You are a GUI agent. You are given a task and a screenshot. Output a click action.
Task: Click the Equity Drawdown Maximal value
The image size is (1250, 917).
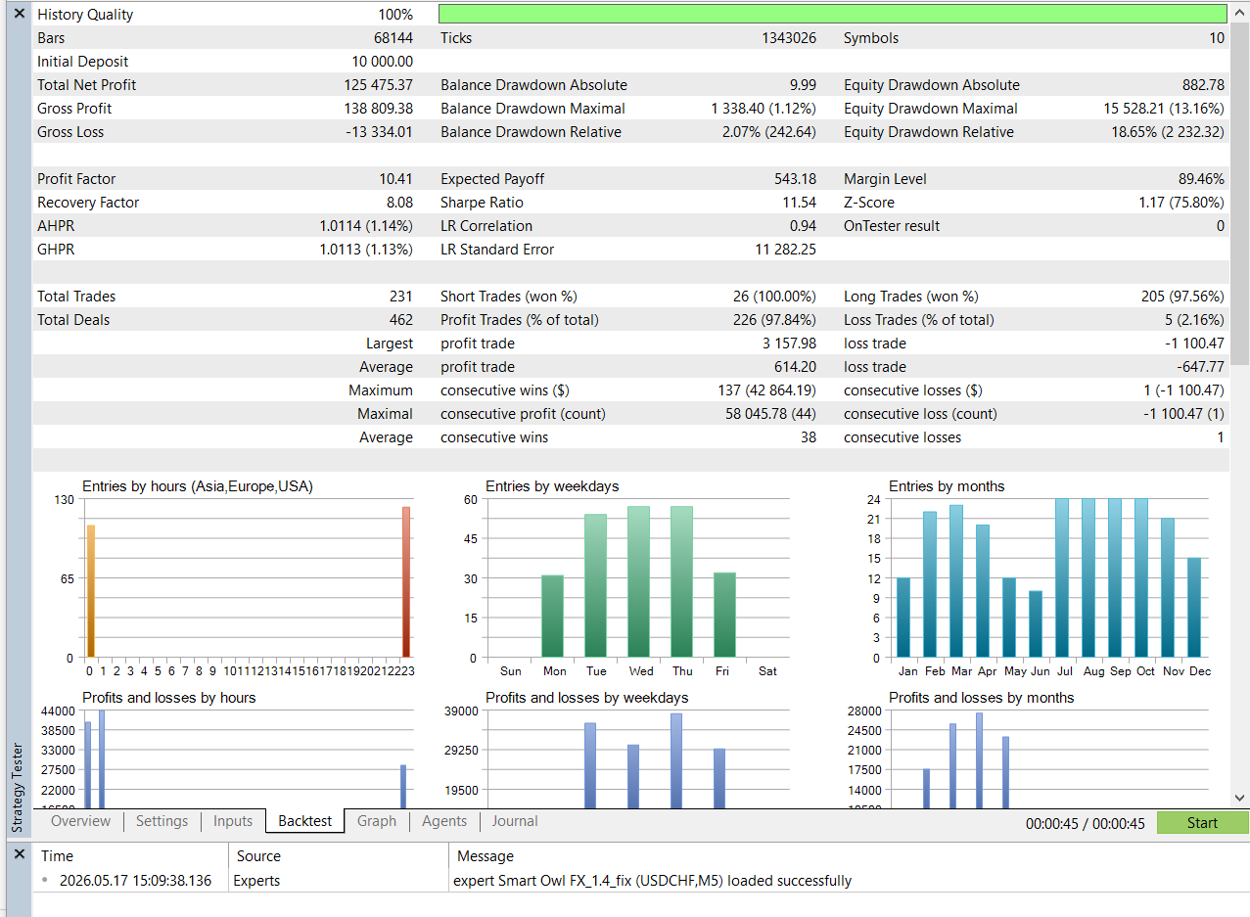click(x=1163, y=109)
